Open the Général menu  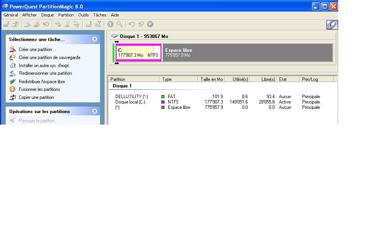tap(11, 15)
